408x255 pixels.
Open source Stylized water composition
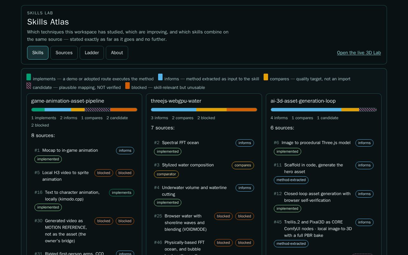(188, 165)
